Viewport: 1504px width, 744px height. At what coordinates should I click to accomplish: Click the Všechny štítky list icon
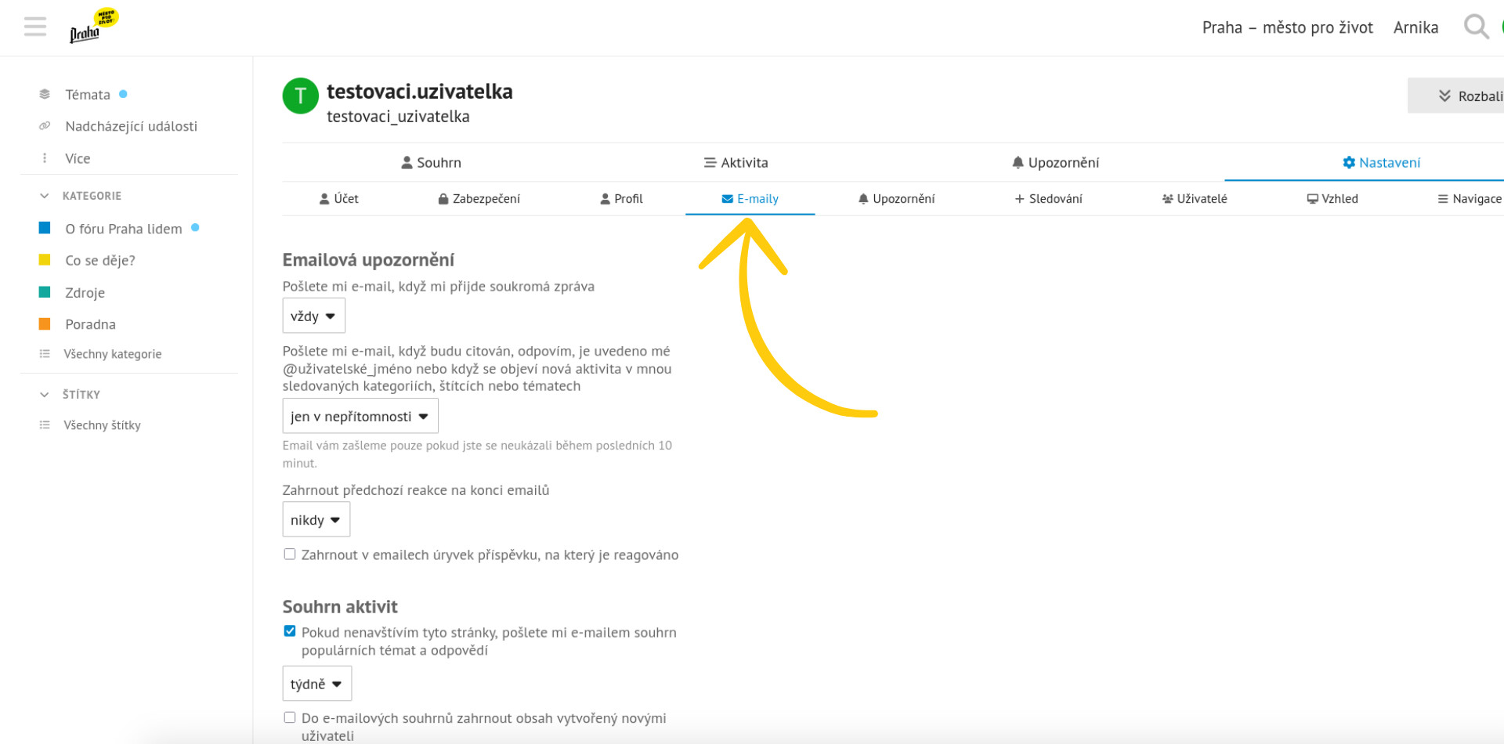pyautogui.click(x=45, y=425)
